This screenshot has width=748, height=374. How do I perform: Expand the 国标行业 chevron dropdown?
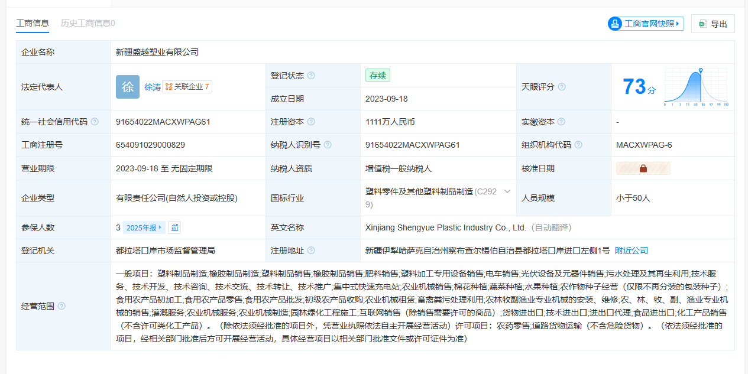click(507, 191)
